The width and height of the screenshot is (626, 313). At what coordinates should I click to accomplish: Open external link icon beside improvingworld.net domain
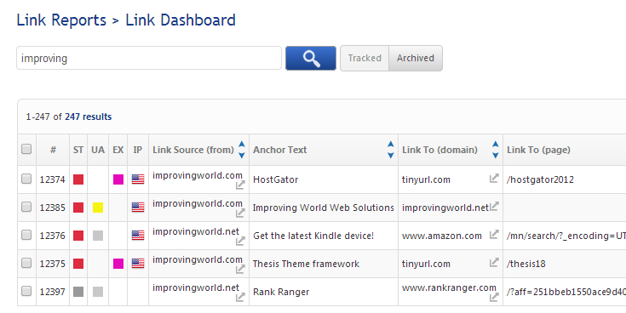pos(494,206)
